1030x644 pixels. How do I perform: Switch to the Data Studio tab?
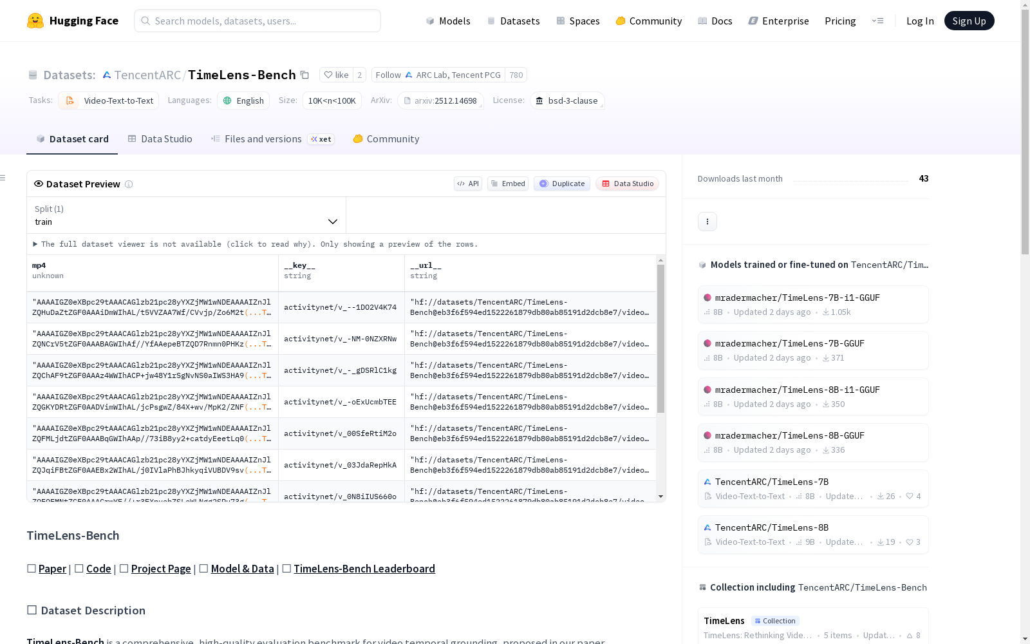pyautogui.click(x=160, y=138)
